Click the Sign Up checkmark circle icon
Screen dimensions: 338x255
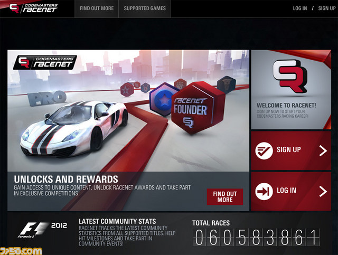pyautogui.click(x=264, y=150)
